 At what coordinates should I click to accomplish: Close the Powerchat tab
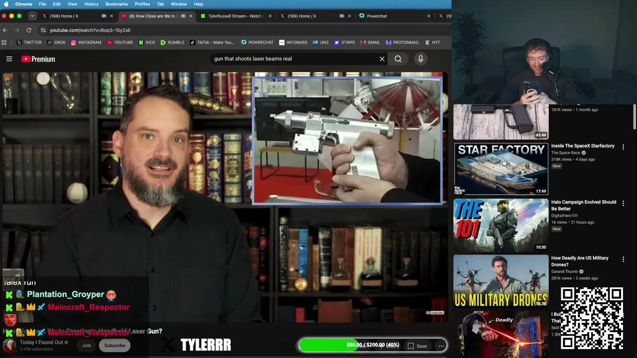428,16
